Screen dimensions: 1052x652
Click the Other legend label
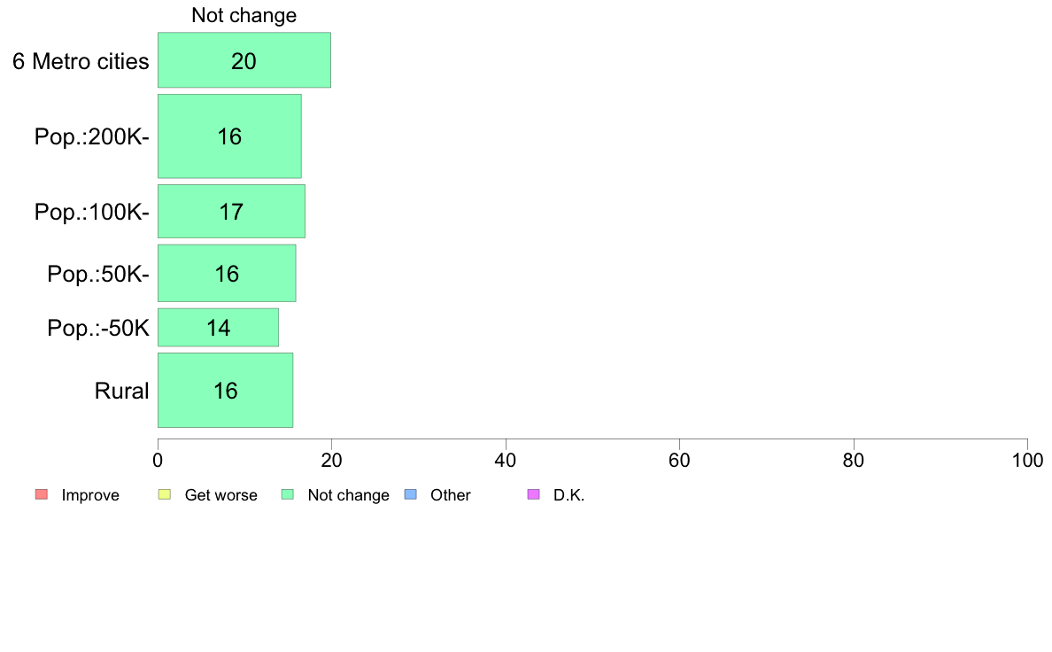[x=451, y=495]
